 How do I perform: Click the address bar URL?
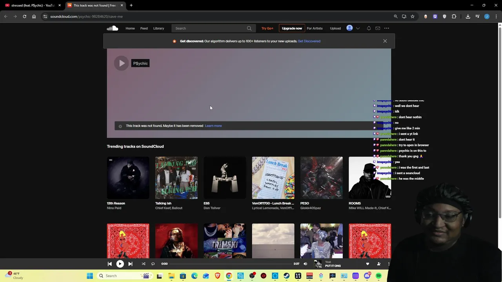(x=86, y=16)
